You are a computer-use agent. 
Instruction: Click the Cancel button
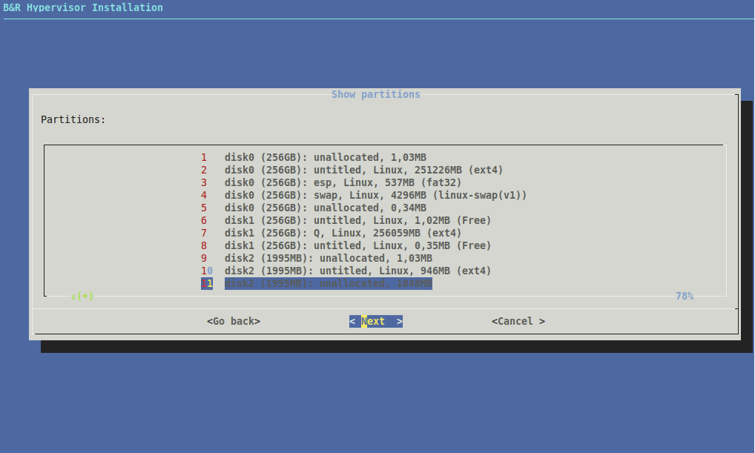518,321
